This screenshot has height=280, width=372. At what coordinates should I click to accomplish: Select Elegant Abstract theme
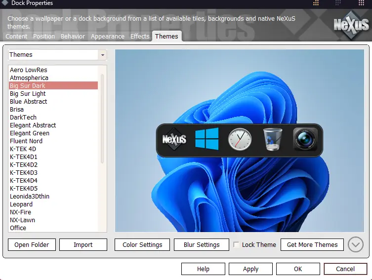pyautogui.click(x=53, y=125)
